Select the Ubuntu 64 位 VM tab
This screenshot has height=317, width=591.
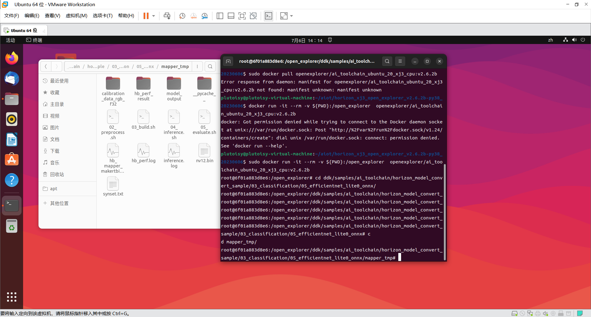(x=24, y=30)
